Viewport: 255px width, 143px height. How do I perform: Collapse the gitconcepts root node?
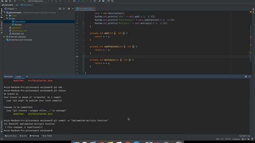coord(4,12)
